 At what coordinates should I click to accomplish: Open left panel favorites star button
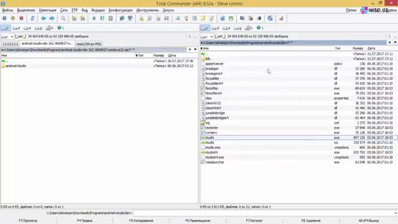click(x=190, y=50)
